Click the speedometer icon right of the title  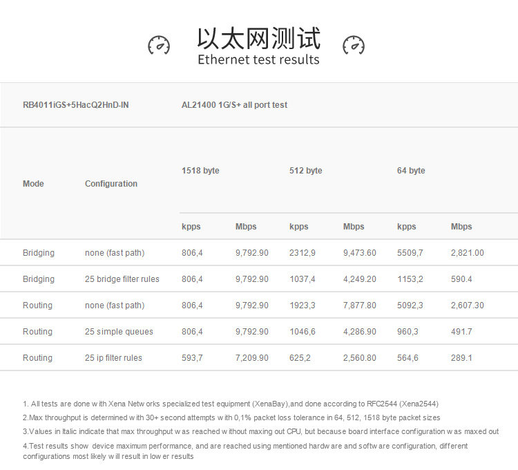click(354, 45)
